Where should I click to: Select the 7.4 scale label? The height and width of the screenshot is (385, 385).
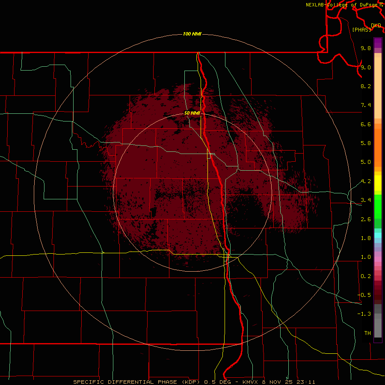click(366, 105)
